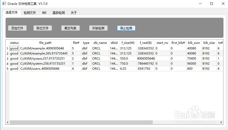The height and width of the screenshot is (130, 228).
Task: Click file# value 2 in sysaux row
Action: (73, 59)
